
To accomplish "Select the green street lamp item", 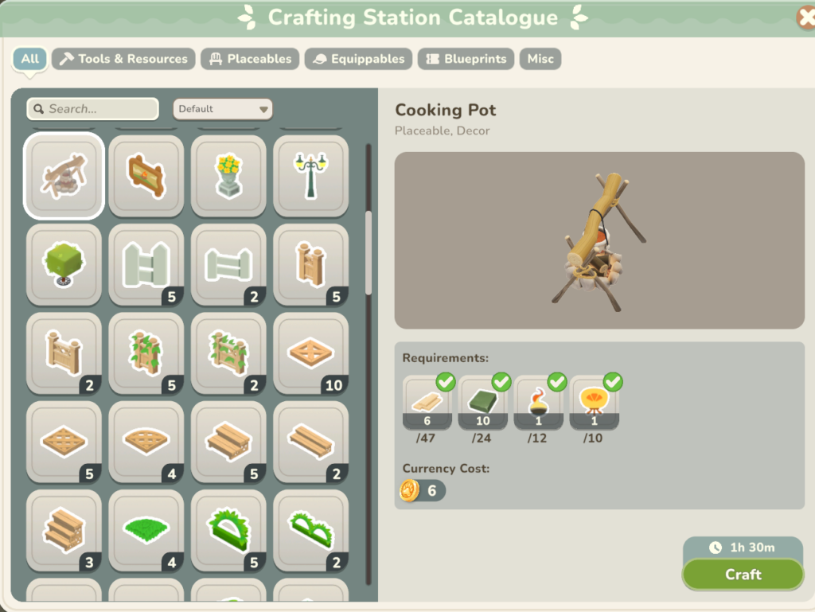I will pos(311,176).
